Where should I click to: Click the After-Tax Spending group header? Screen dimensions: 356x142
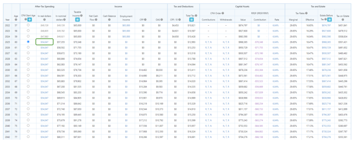pyautogui.click(x=44, y=7)
